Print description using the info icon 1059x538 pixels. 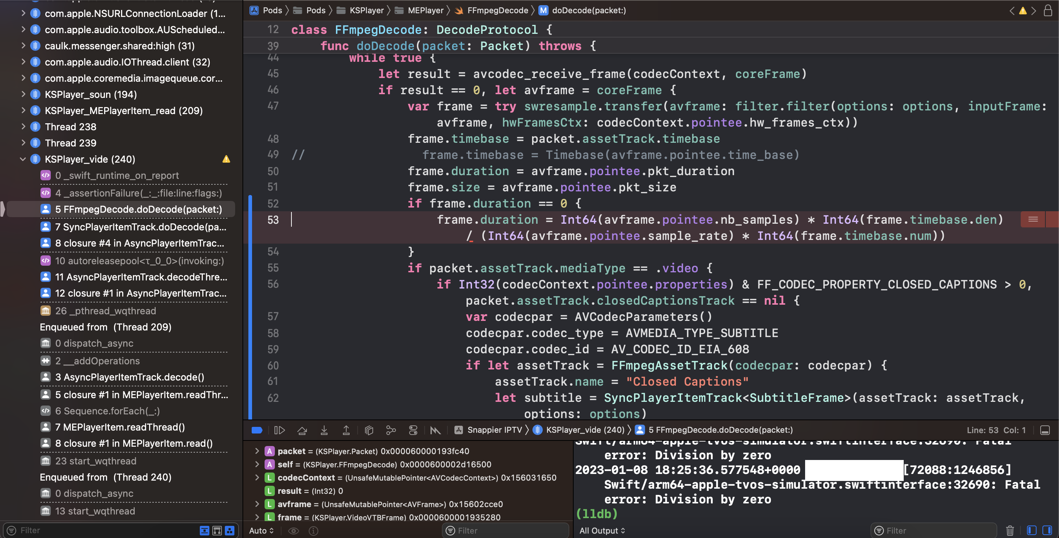313,531
